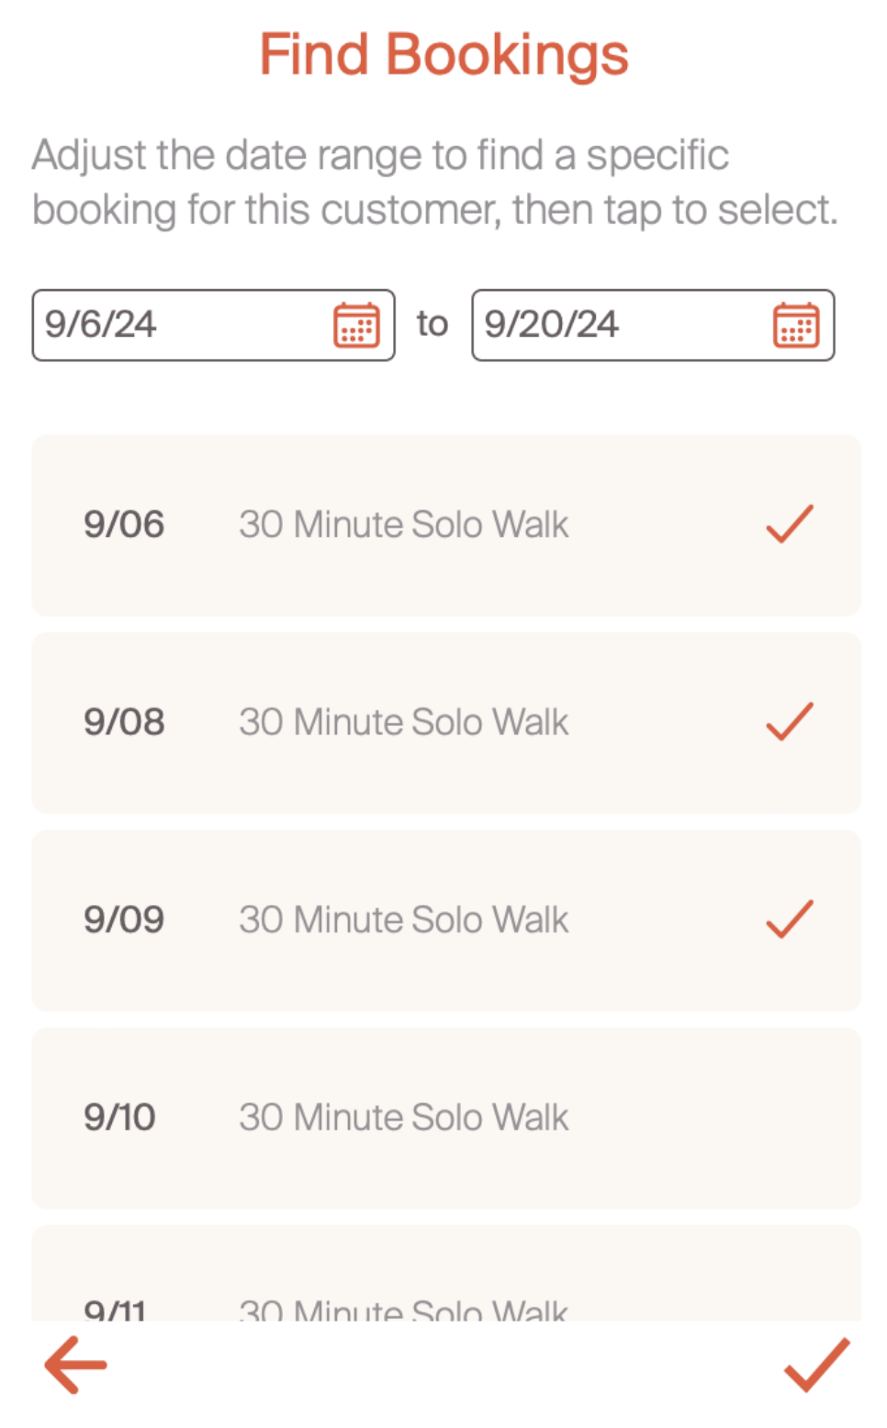This screenshot has height=1428, width=887.
Task: Click the 9/06 "30 Minute Solo Walk" text
Action: 404,524
